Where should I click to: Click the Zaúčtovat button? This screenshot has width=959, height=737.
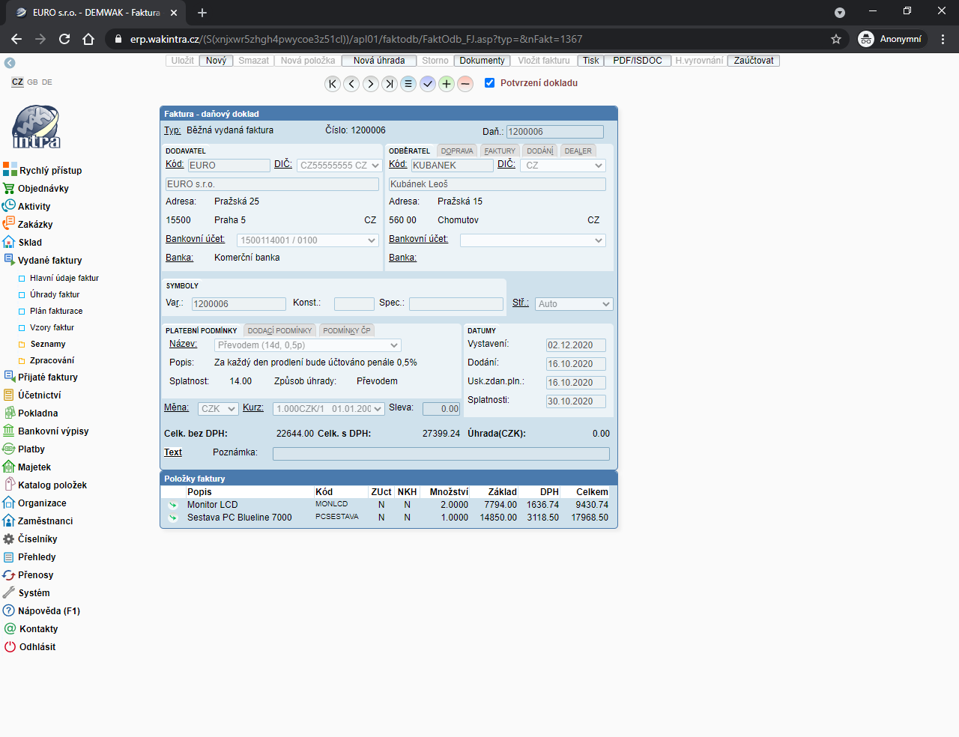click(x=753, y=61)
